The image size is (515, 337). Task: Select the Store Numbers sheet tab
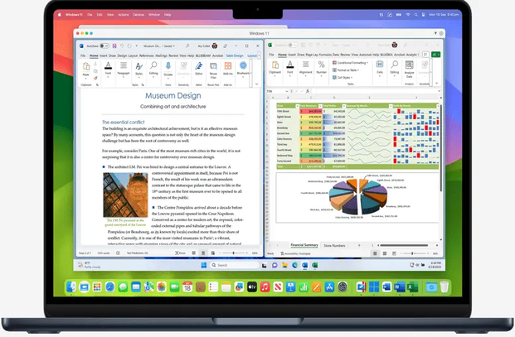(x=334, y=246)
